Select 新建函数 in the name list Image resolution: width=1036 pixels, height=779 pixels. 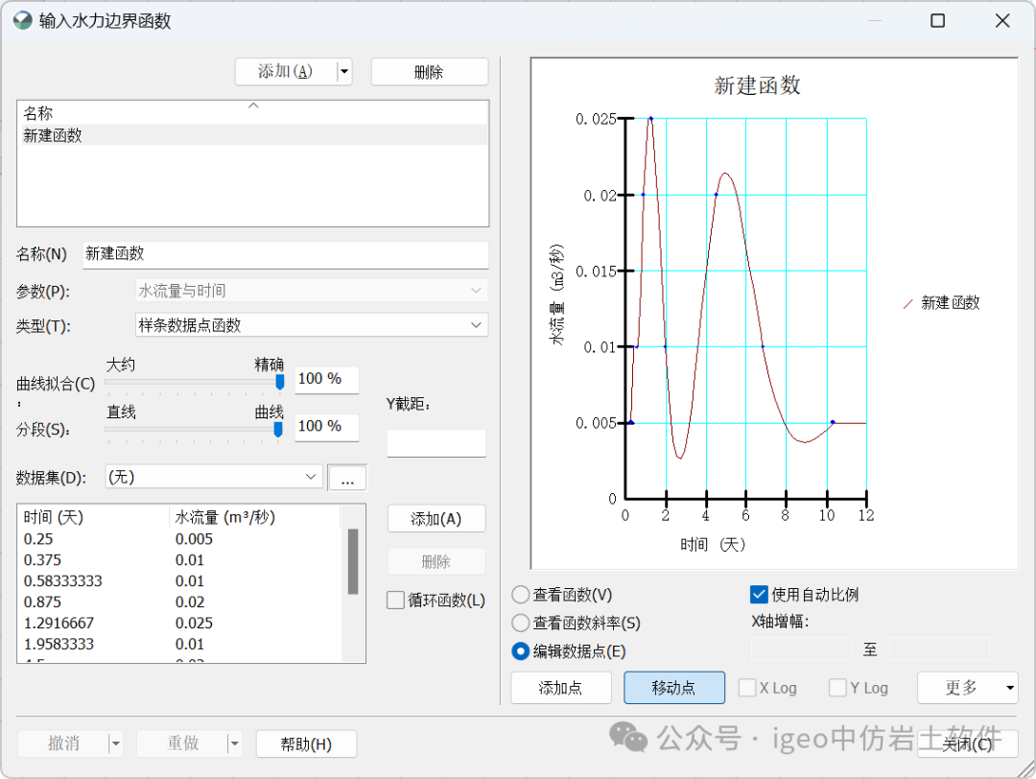tap(58, 134)
